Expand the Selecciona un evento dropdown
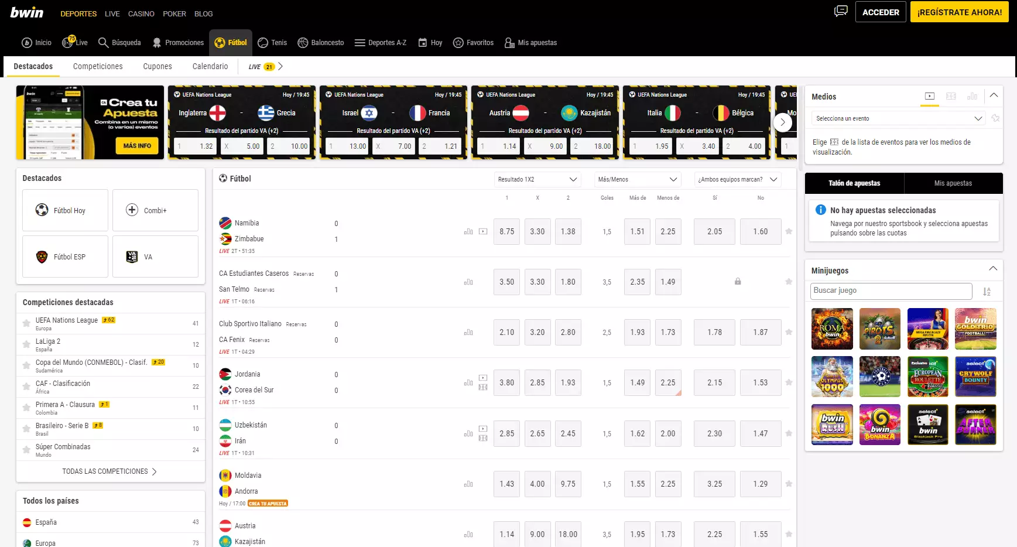This screenshot has height=547, width=1017. pos(899,118)
